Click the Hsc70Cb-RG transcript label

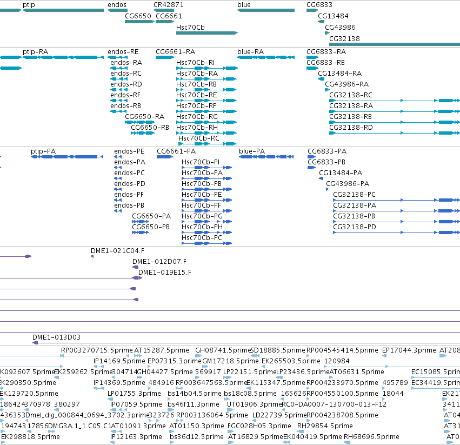(x=197, y=117)
